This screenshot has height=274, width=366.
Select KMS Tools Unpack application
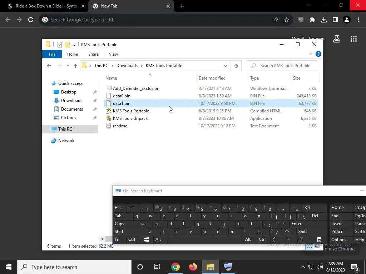[130, 118]
